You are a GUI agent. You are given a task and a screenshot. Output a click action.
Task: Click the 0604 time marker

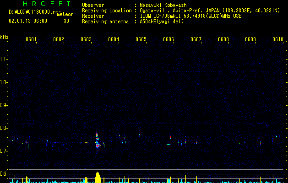click(x=114, y=39)
